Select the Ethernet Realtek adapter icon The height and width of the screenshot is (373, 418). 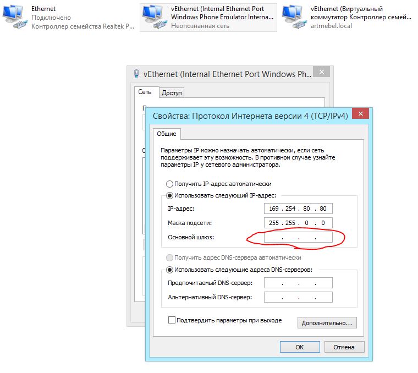point(15,17)
